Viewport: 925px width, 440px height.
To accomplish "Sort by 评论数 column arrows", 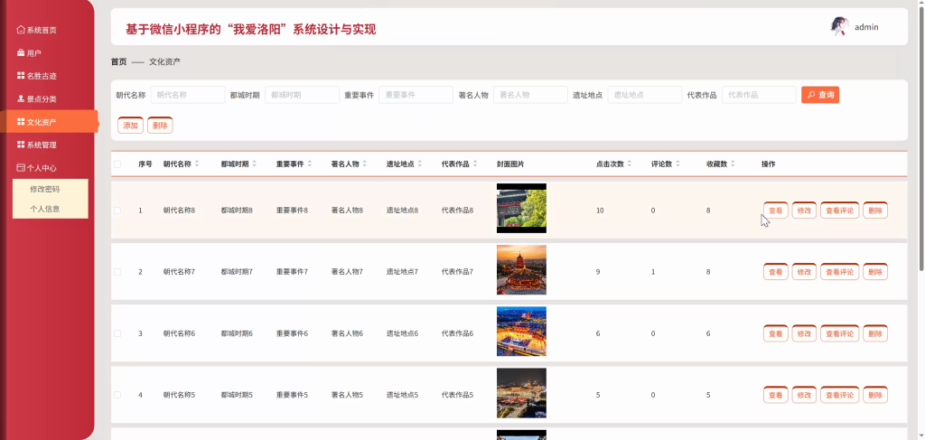I will pos(677,164).
